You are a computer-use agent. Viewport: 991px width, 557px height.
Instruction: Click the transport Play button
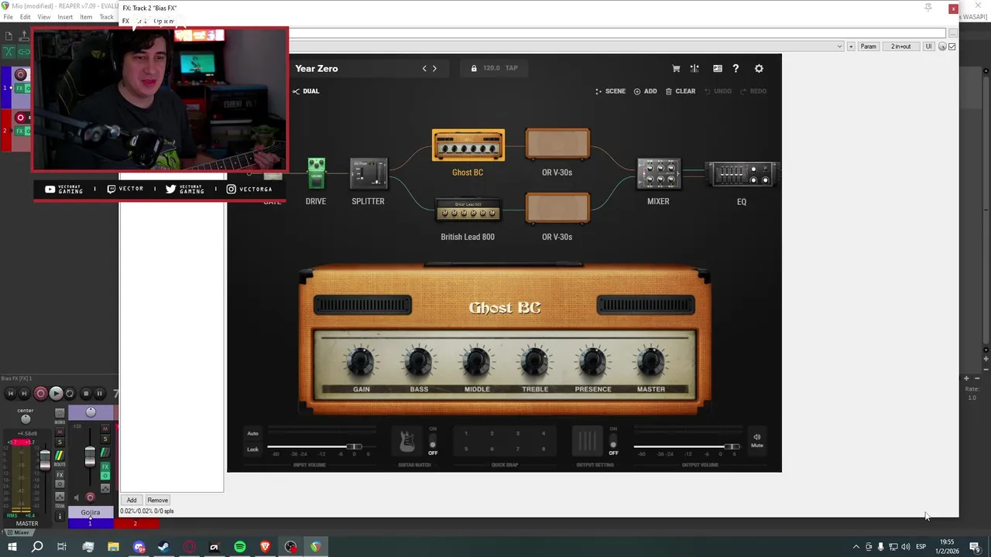(x=56, y=394)
